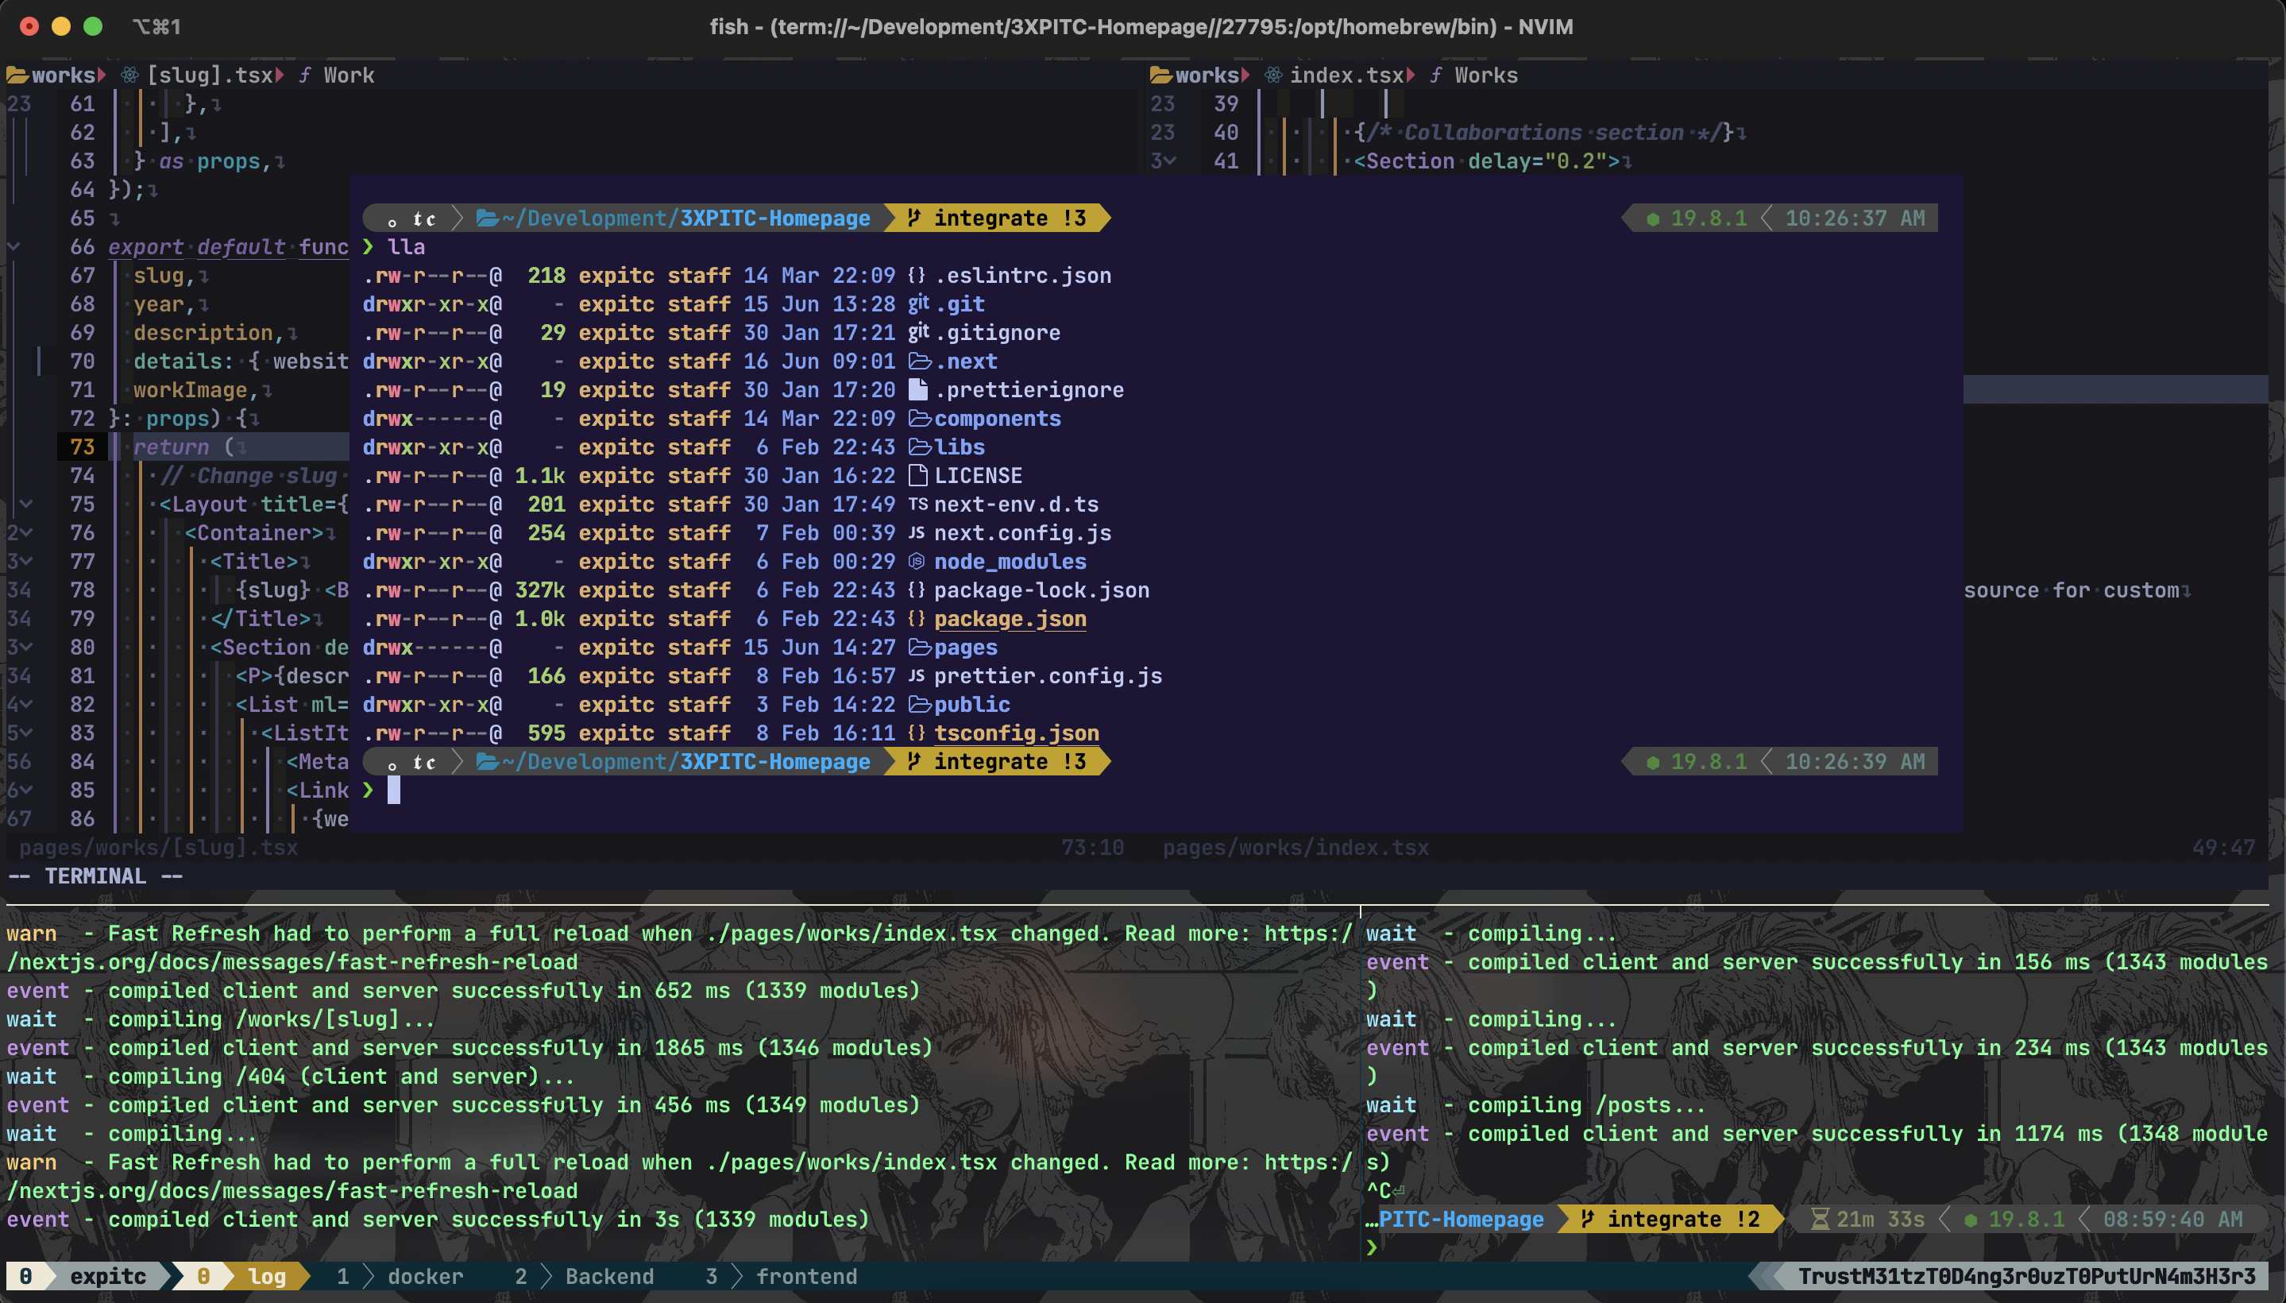Click the integrate !2 branch segment
Image resolution: width=2286 pixels, height=1303 pixels.
pyautogui.click(x=1670, y=1220)
